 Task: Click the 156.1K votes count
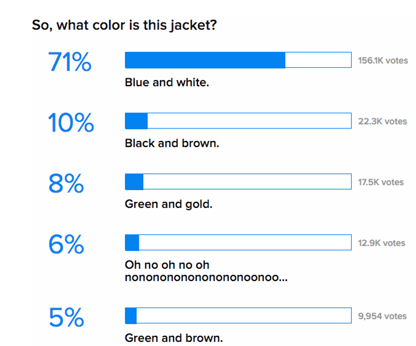(383, 60)
